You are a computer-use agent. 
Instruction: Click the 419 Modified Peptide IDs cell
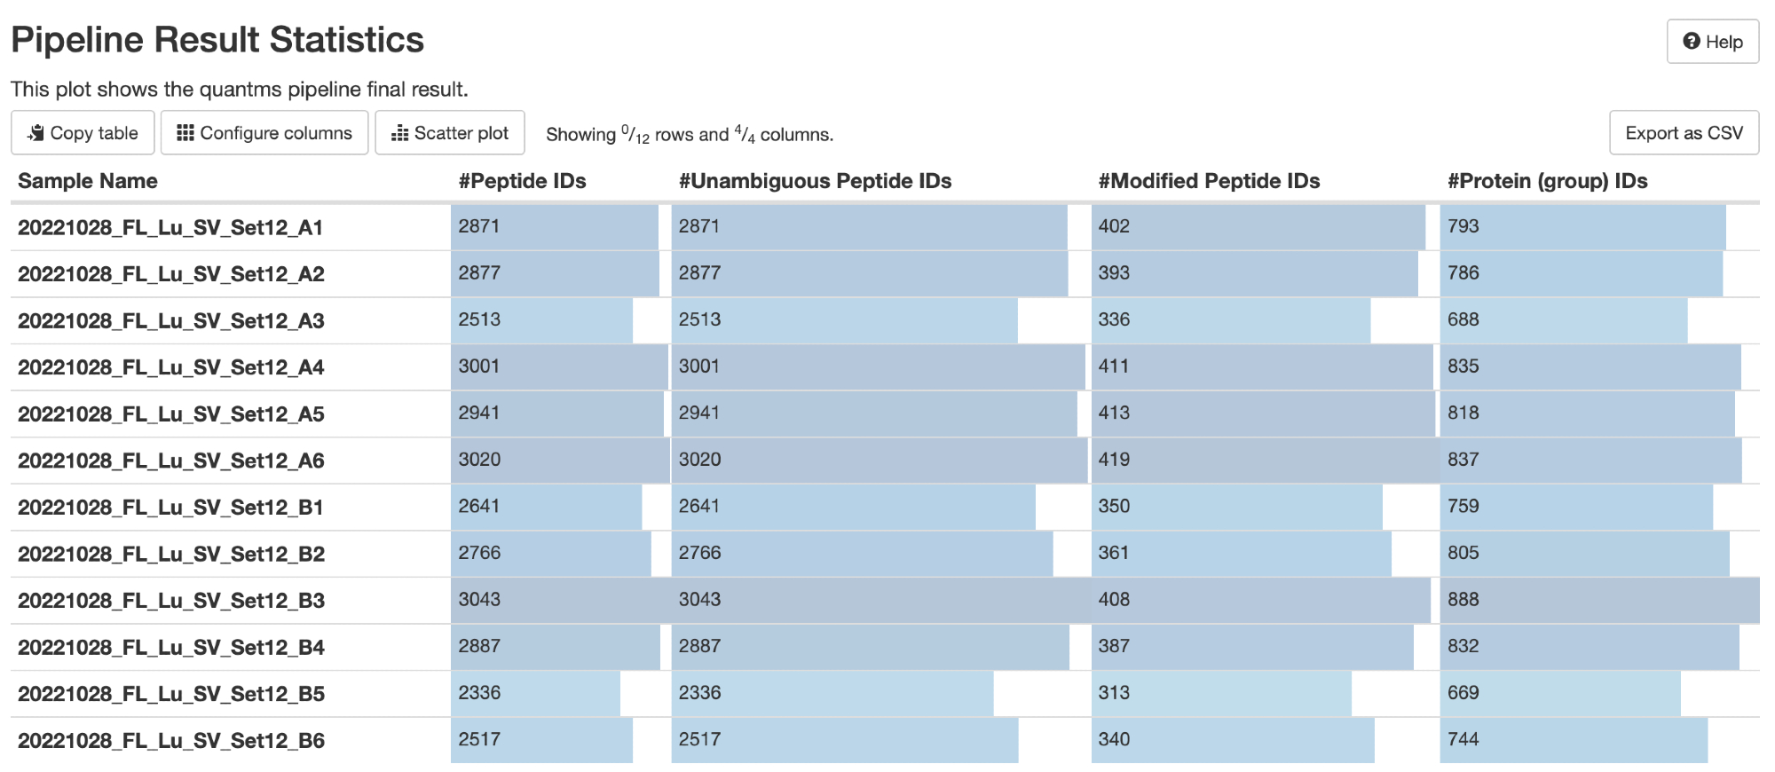[x=1114, y=460]
